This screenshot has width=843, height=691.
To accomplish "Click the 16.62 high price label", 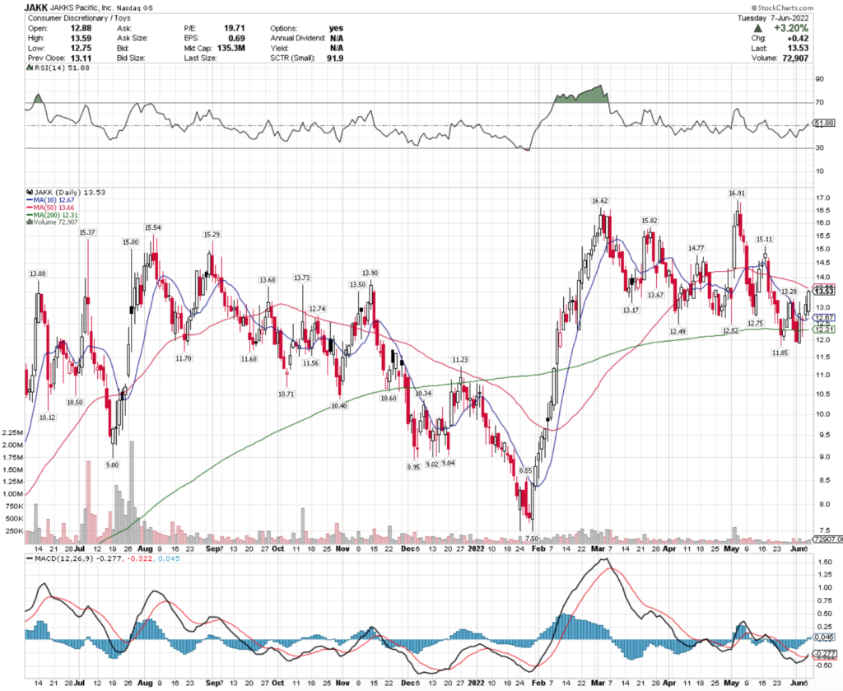I will [600, 201].
